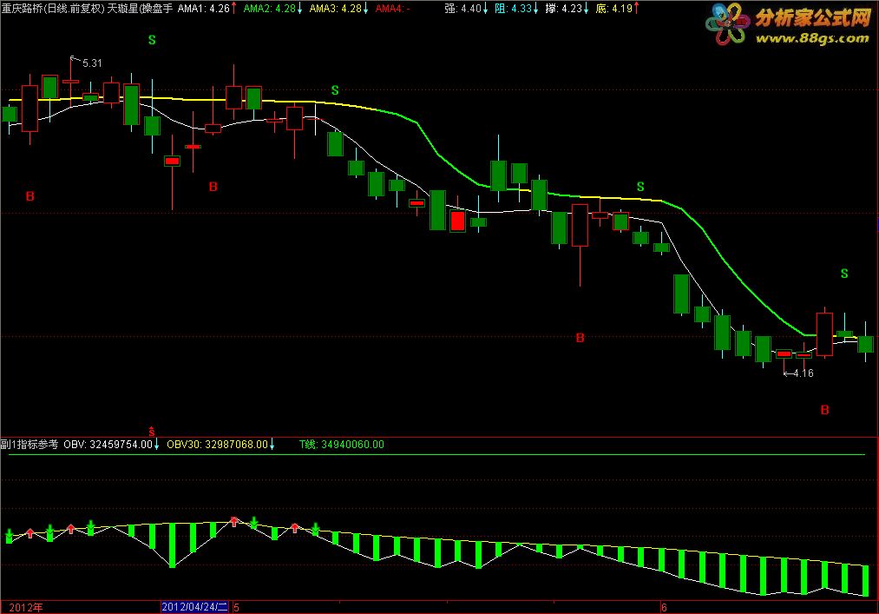Screen dimensions: 879x614
Task: Click the last green OBV histogram bar
Action: pos(865,580)
